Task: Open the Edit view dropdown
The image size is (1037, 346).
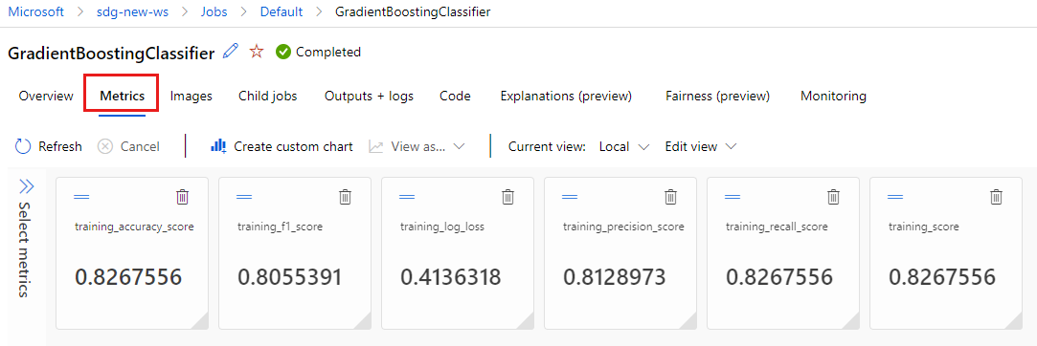Action: pos(701,146)
